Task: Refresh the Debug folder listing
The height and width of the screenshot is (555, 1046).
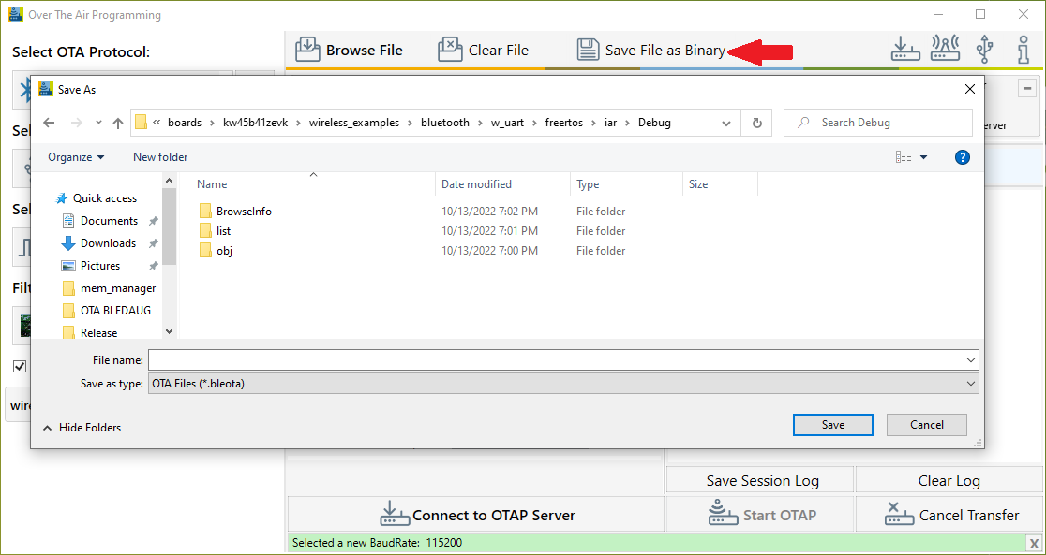Action: 756,123
